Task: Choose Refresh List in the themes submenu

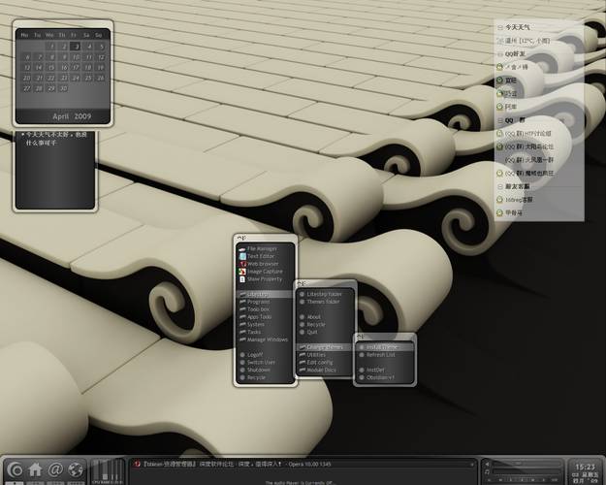Action: 381,355
